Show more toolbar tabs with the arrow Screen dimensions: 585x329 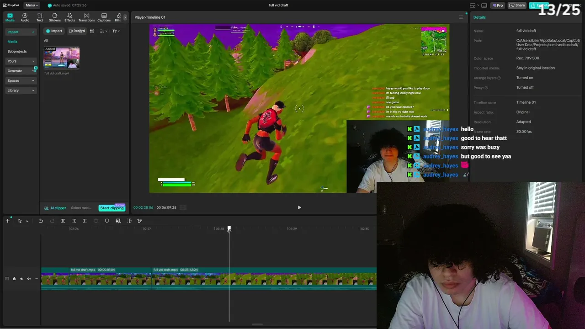point(126,17)
